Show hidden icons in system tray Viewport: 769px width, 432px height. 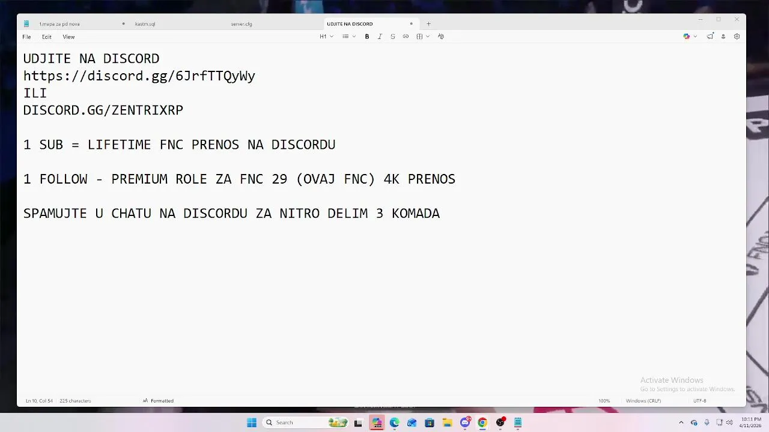click(x=681, y=422)
